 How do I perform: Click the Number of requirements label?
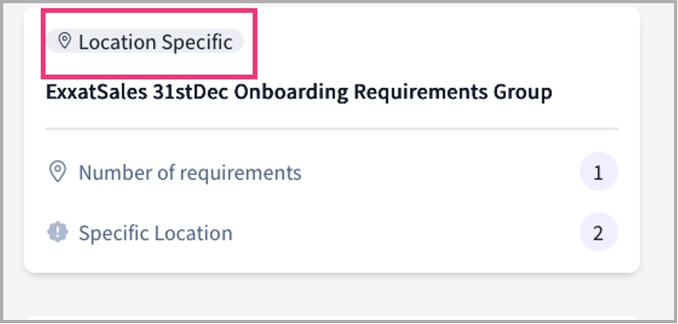click(x=190, y=172)
